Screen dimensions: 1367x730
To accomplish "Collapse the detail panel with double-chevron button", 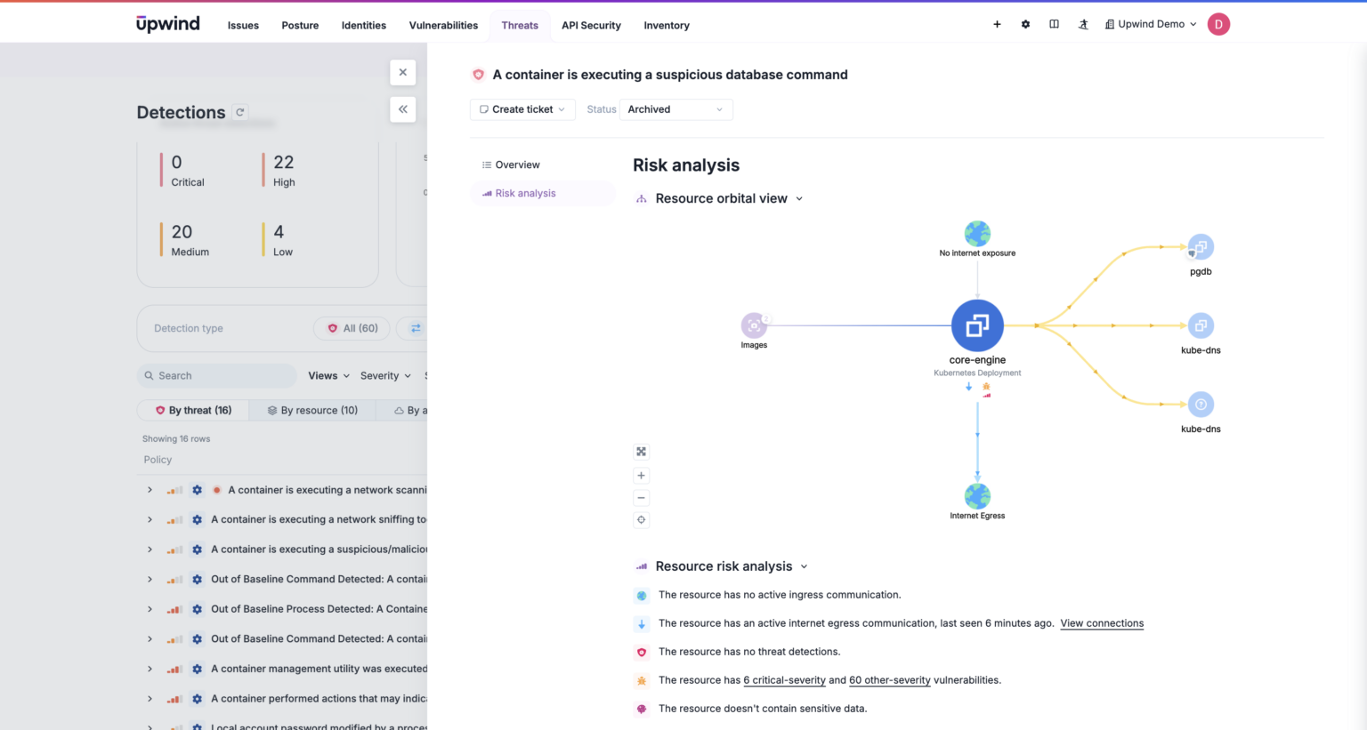I will (x=403, y=109).
